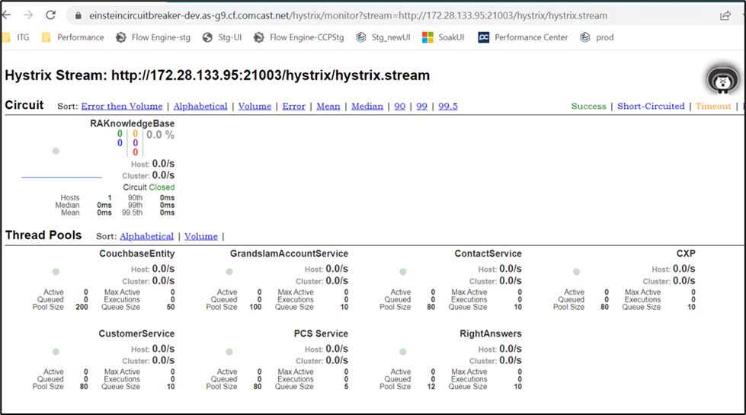Click the Hystrix stream URL in the address bar
The width and height of the screenshot is (746, 415).
(x=347, y=16)
